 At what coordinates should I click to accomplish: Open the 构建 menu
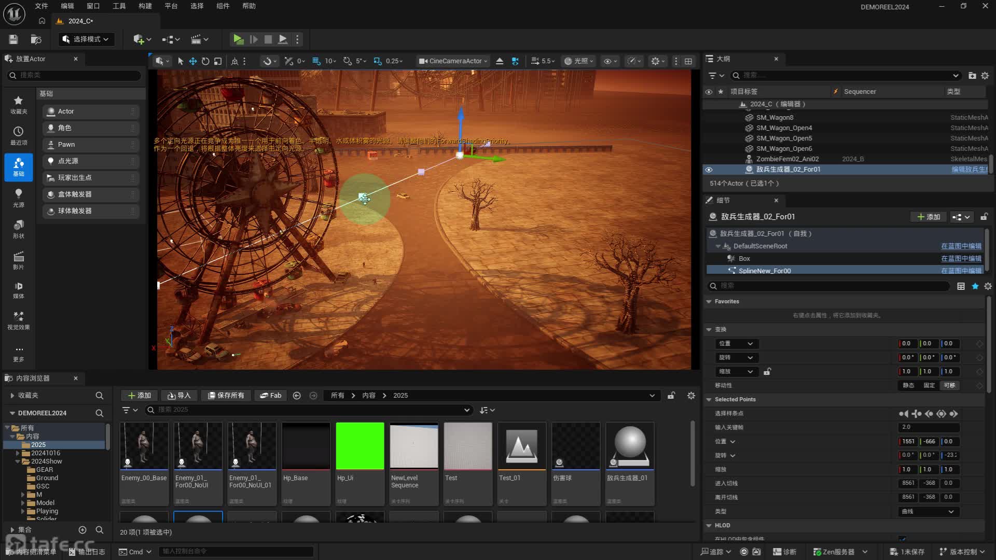coord(145,6)
